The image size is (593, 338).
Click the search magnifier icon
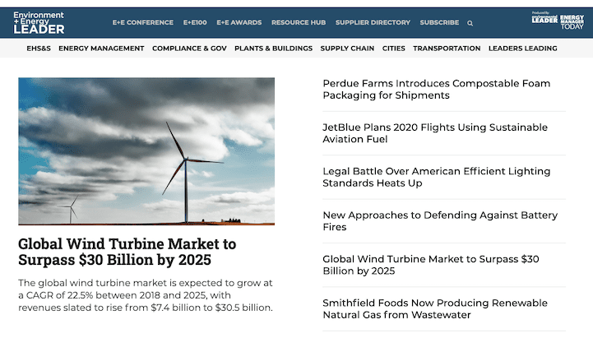[x=470, y=23]
